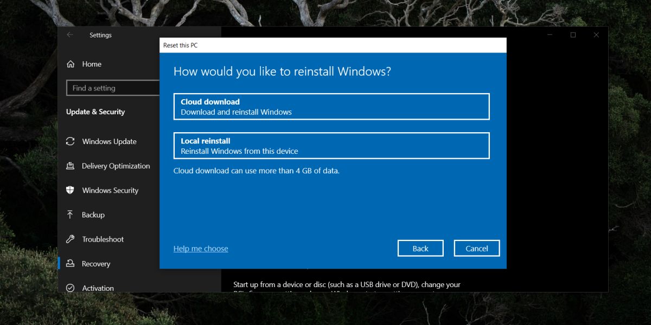
Task: Open the Activation page
Action: coord(98,288)
